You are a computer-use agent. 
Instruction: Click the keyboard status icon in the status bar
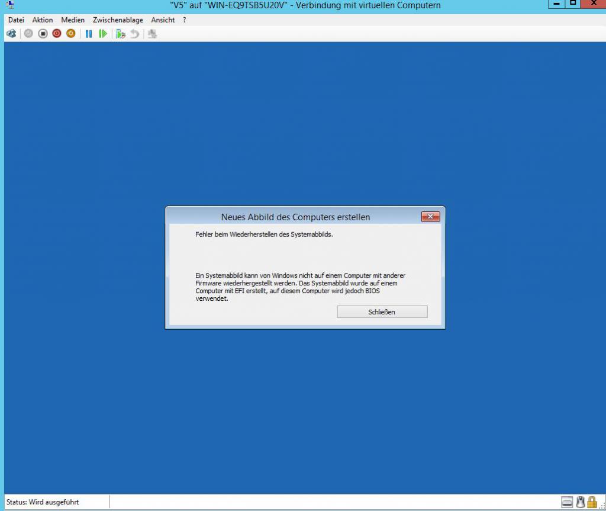(x=567, y=502)
